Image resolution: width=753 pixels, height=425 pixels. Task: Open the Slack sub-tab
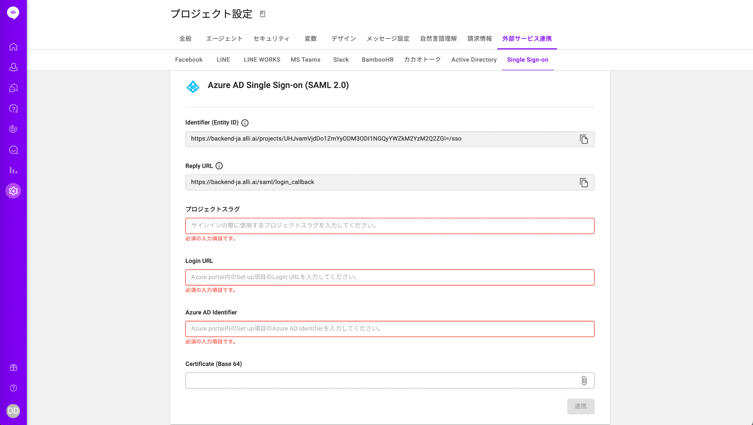341,60
